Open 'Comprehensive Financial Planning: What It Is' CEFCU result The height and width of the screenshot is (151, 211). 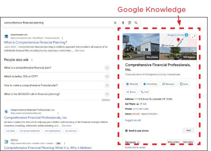point(48,148)
